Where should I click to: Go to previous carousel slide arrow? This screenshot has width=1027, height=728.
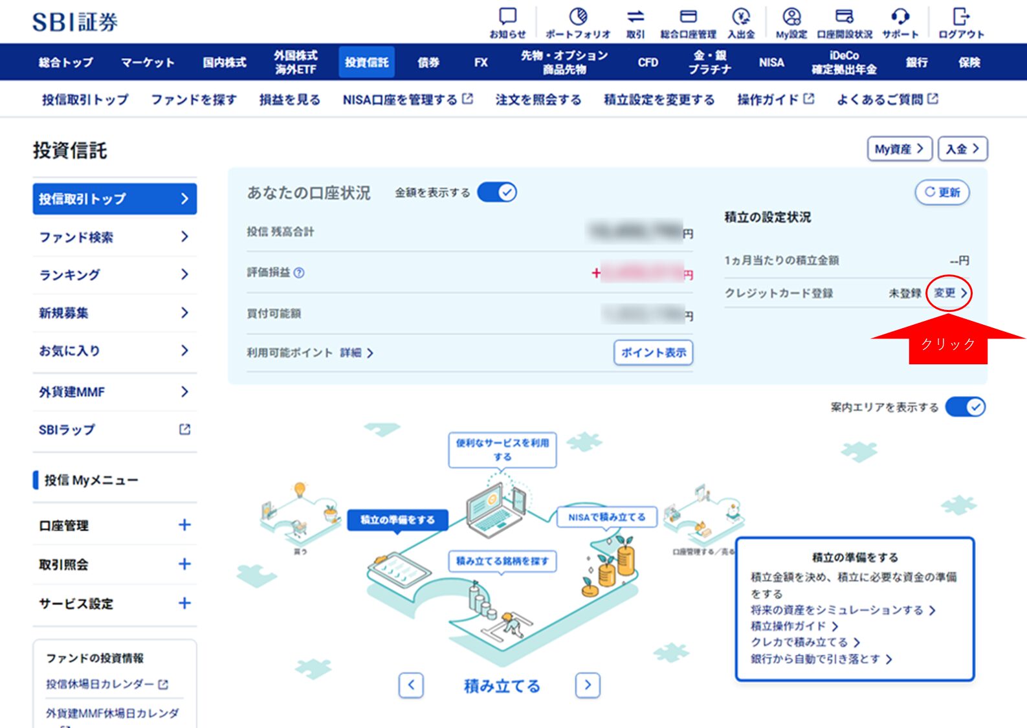411,685
